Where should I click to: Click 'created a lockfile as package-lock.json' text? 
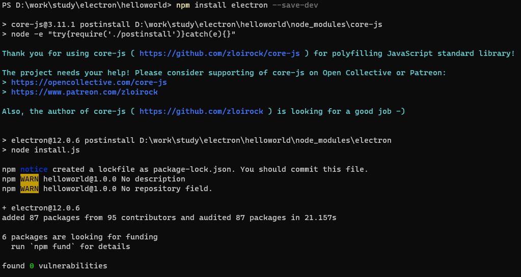pyautogui.click(x=142, y=169)
